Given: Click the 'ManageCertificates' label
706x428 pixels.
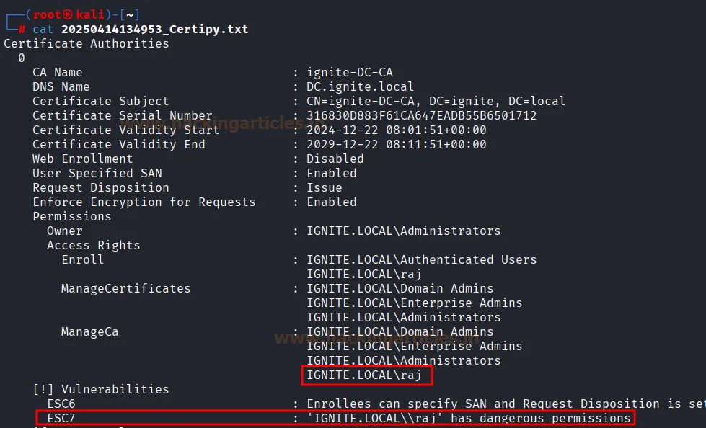Looking at the screenshot, I should pos(126,288).
